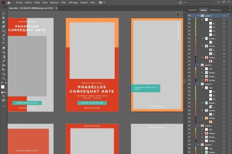Collapse the Layout 1 layer
Image resolution: width=232 pixels, height=154 pixels.
198,16
